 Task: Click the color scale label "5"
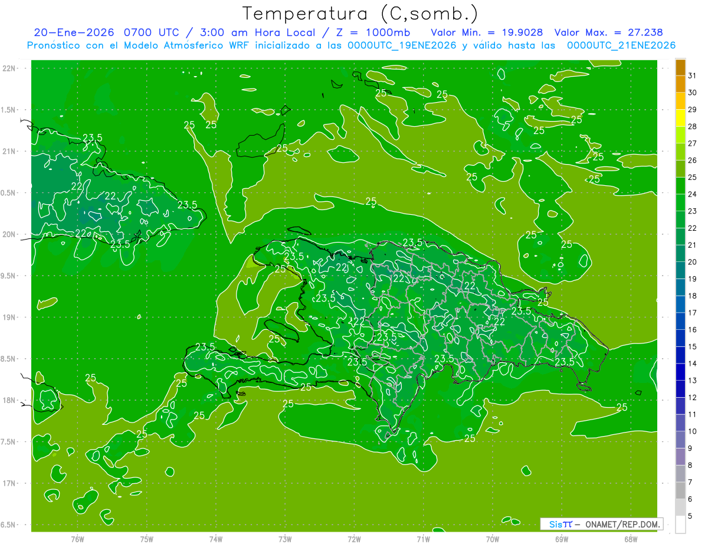691,516
